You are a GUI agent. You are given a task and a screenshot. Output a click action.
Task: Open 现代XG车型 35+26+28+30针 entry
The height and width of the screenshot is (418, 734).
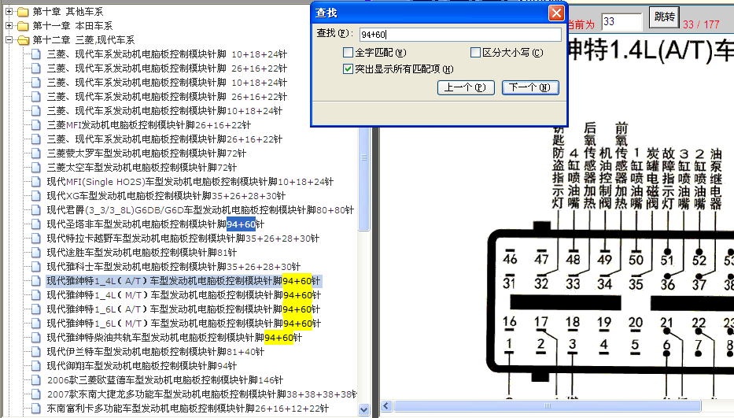(166, 196)
